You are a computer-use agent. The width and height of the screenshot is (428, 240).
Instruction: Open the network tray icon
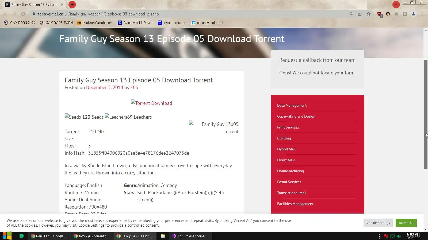click(x=392, y=236)
